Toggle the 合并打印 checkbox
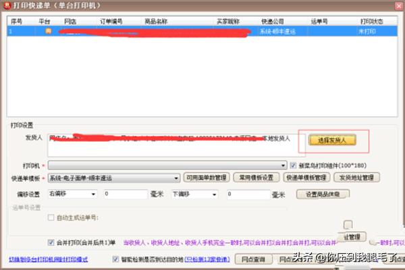The image size is (405, 270). [51, 242]
